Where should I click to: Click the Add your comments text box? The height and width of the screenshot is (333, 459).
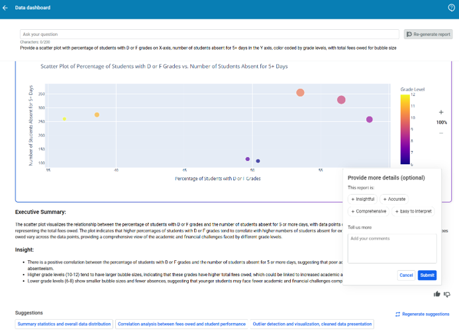click(x=392, y=249)
